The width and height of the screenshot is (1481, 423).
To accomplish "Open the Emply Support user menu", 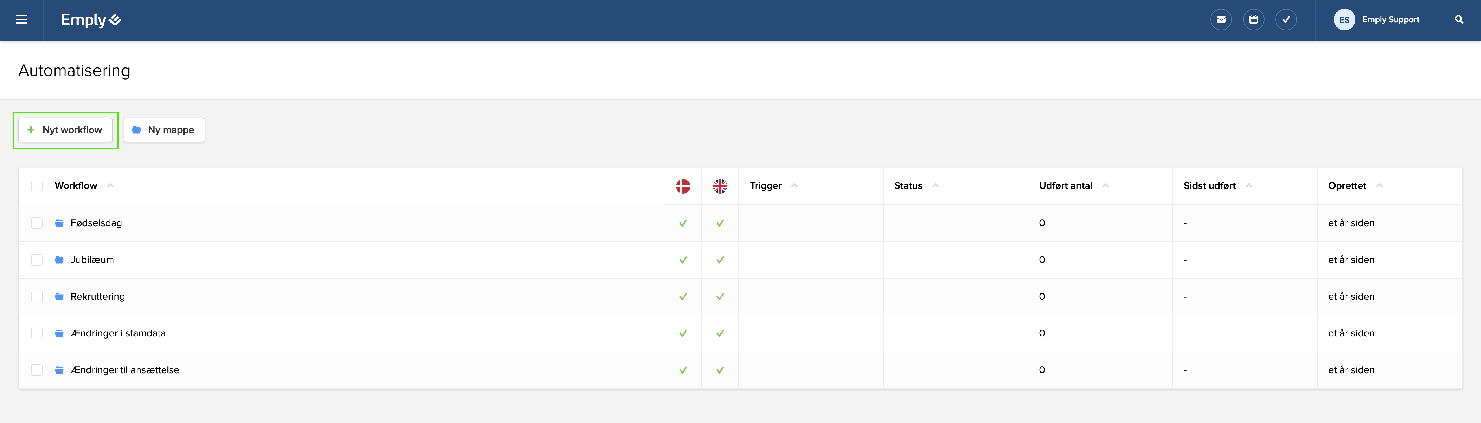I will coord(1390,20).
